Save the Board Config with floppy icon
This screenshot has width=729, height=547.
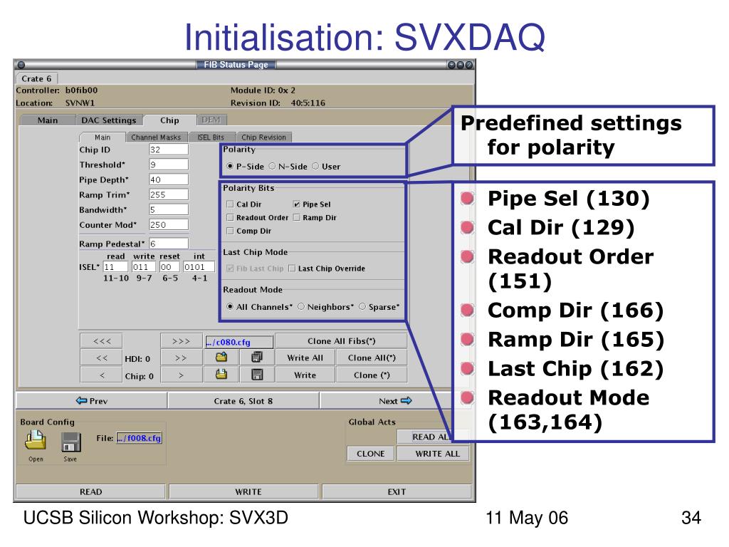[70, 442]
